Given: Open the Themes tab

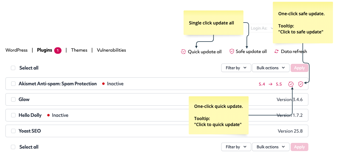Looking at the screenshot, I should point(79,50).
